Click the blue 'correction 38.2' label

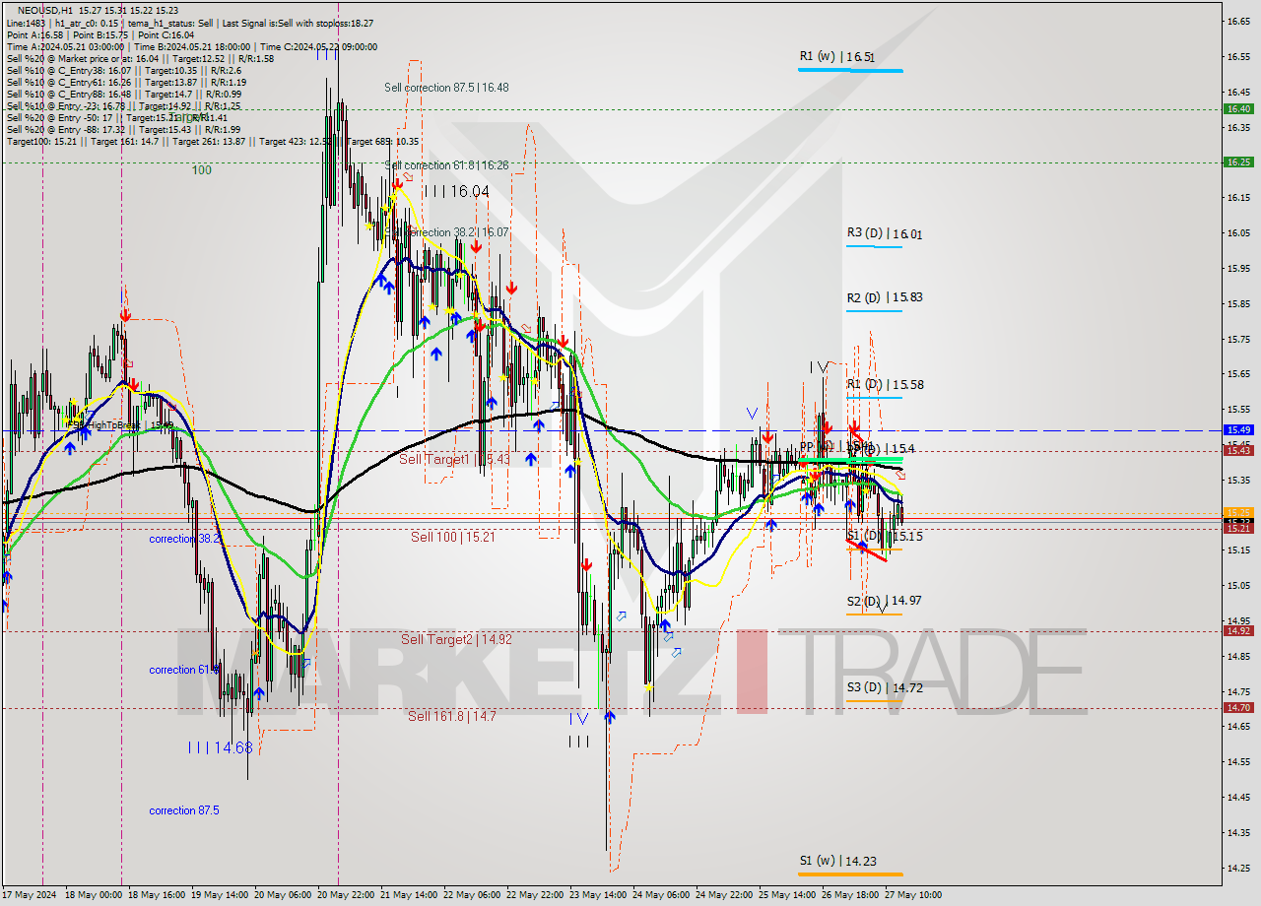coord(184,540)
